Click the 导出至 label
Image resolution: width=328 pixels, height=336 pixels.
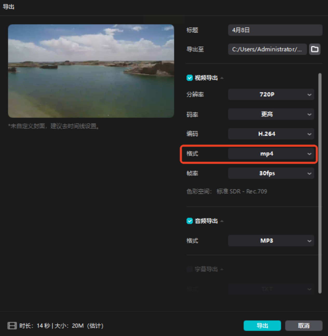pyautogui.click(x=195, y=49)
